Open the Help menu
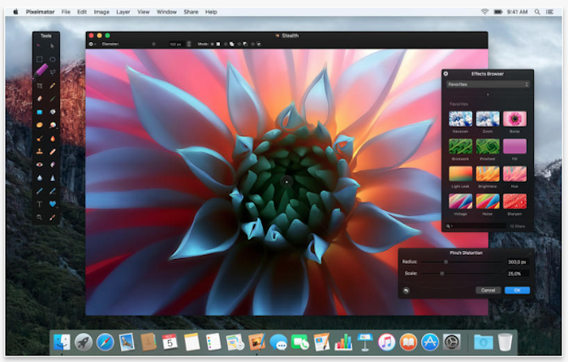This screenshot has height=362, width=568. 211,12
